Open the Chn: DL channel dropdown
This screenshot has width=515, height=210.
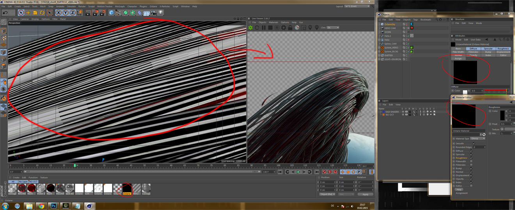tap(333, 28)
